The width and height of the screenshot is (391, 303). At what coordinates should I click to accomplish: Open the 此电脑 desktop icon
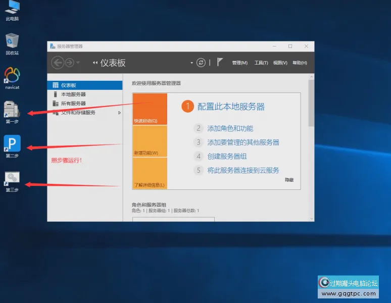(12, 10)
